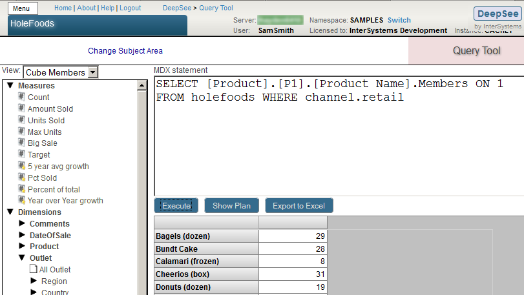Click the Max Units measure icon
Screen dimensions: 524x295
click(21, 132)
